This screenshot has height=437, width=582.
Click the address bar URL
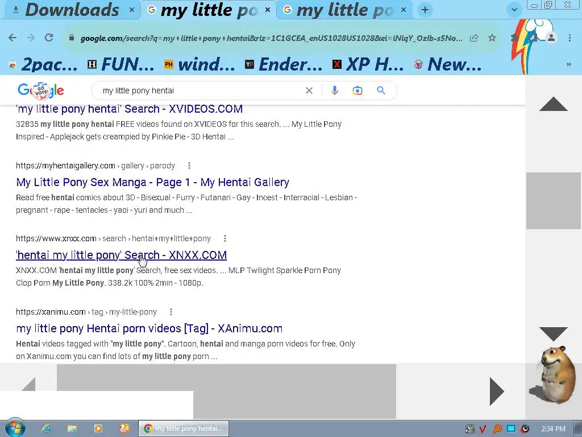click(271, 38)
